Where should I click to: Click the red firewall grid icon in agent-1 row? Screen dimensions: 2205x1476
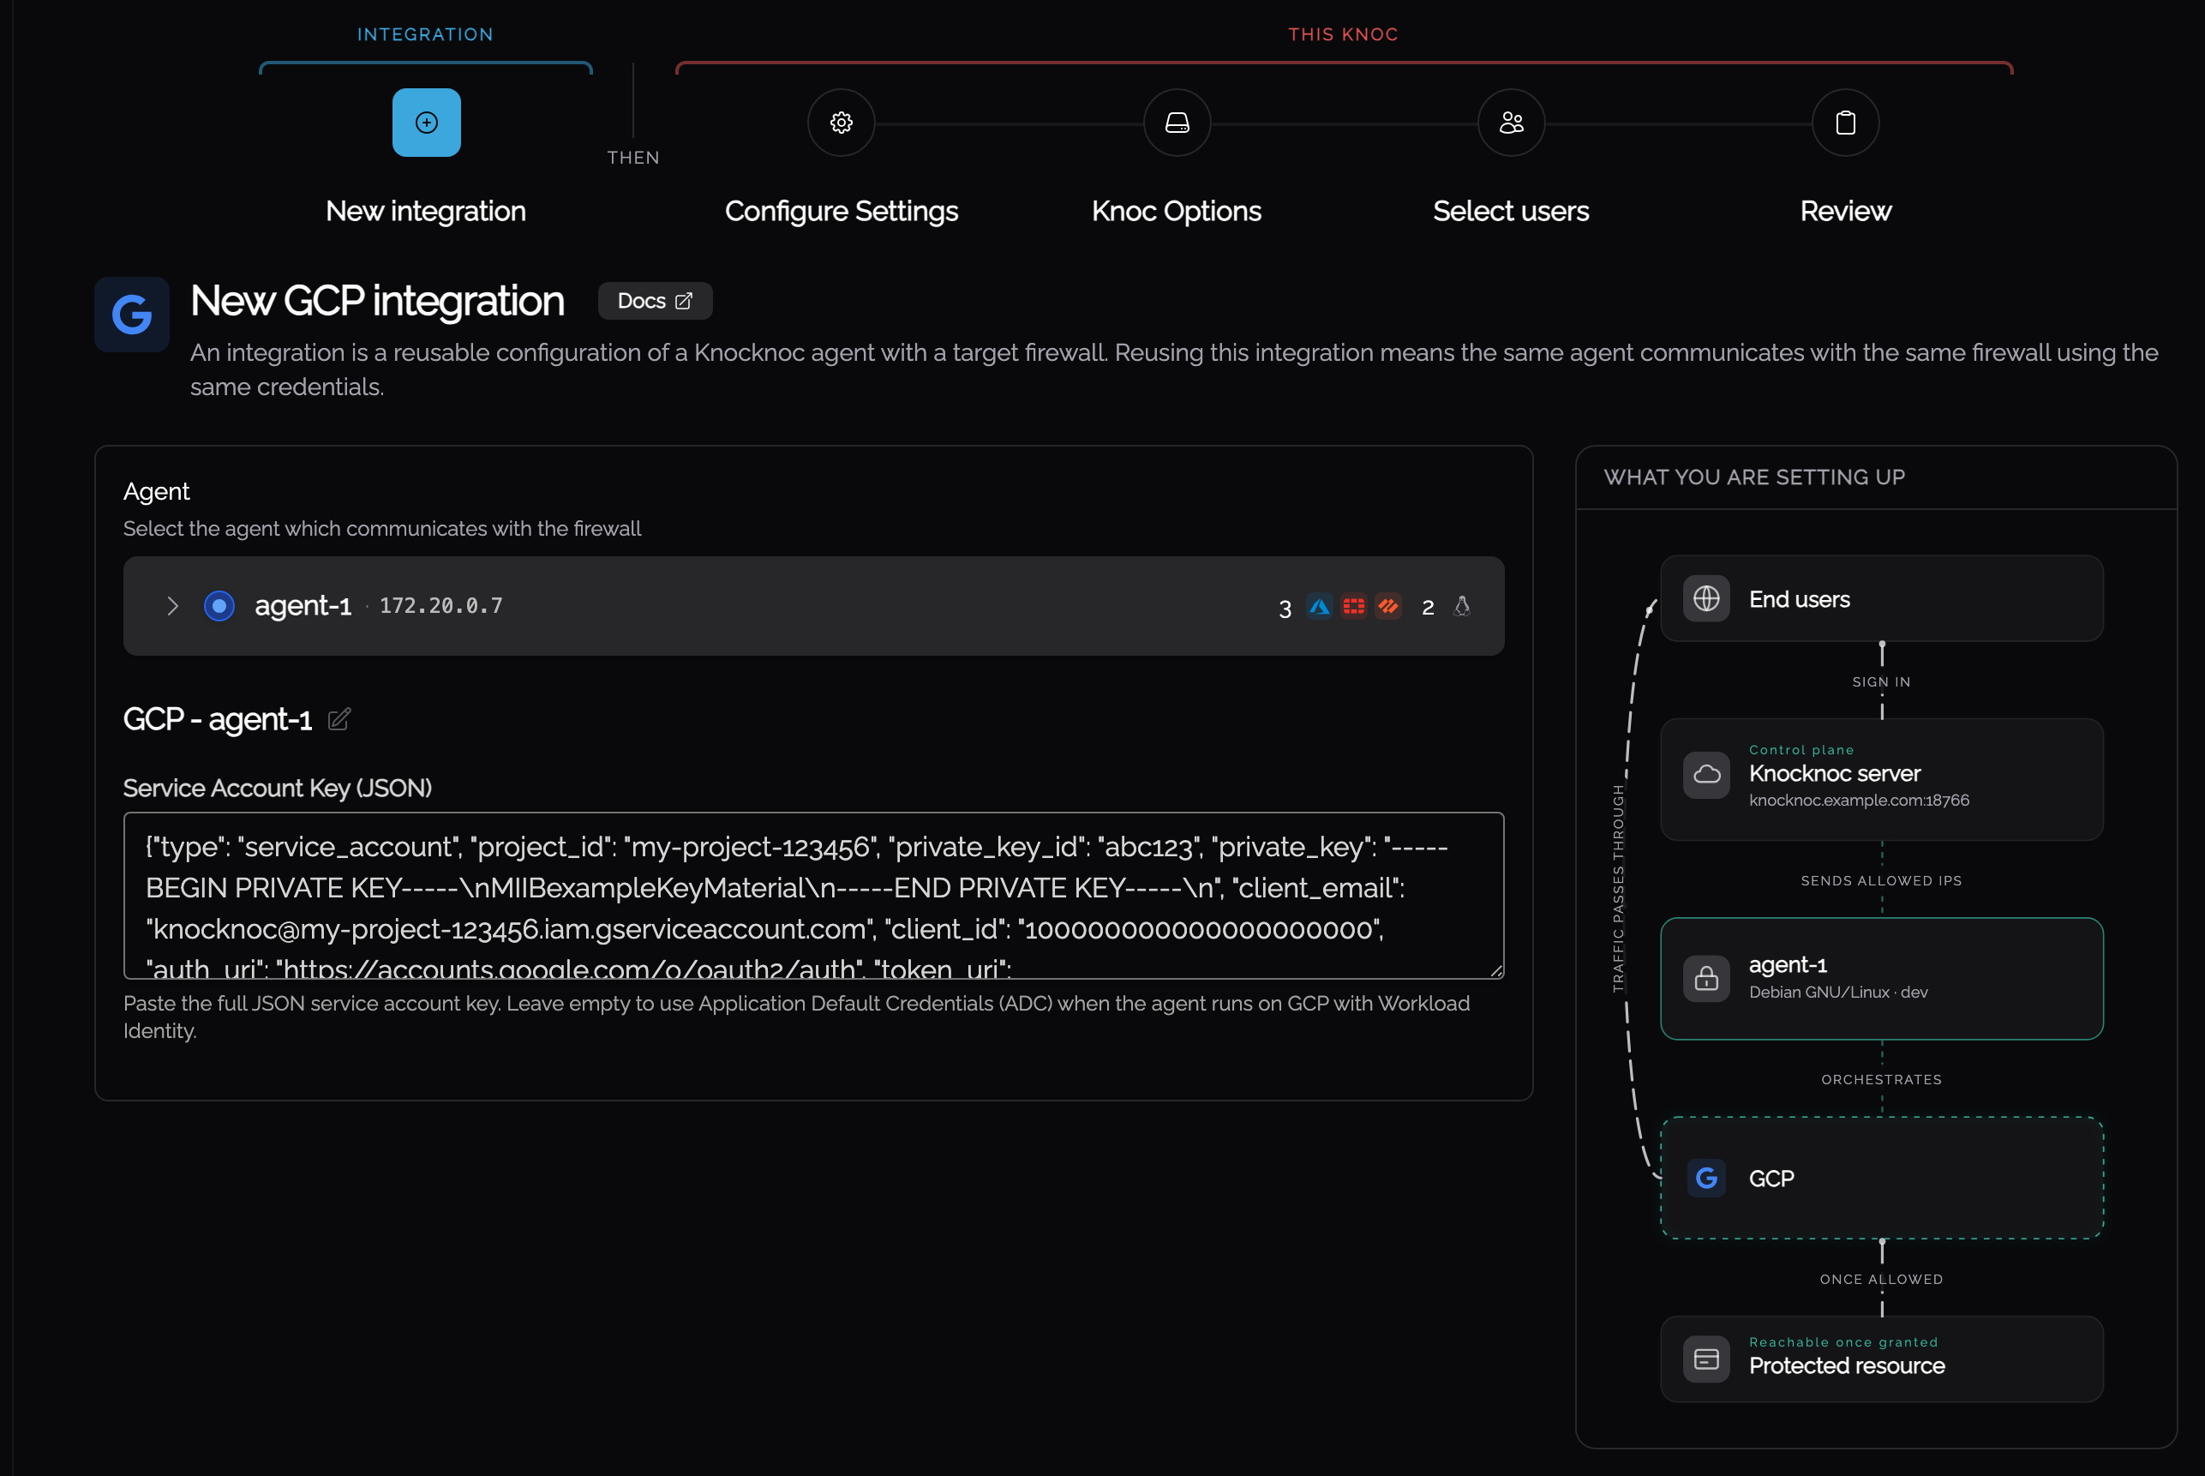pos(1353,607)
